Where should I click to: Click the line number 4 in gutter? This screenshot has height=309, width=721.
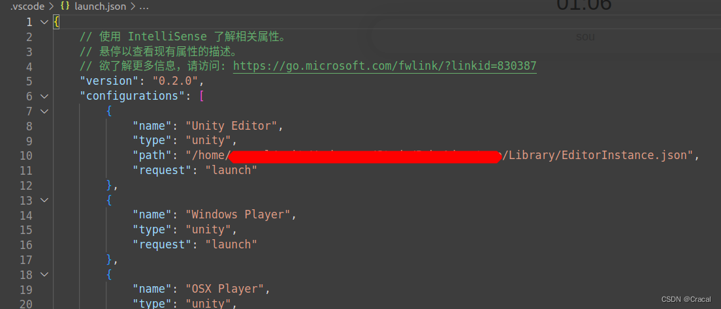click(29, 66)
